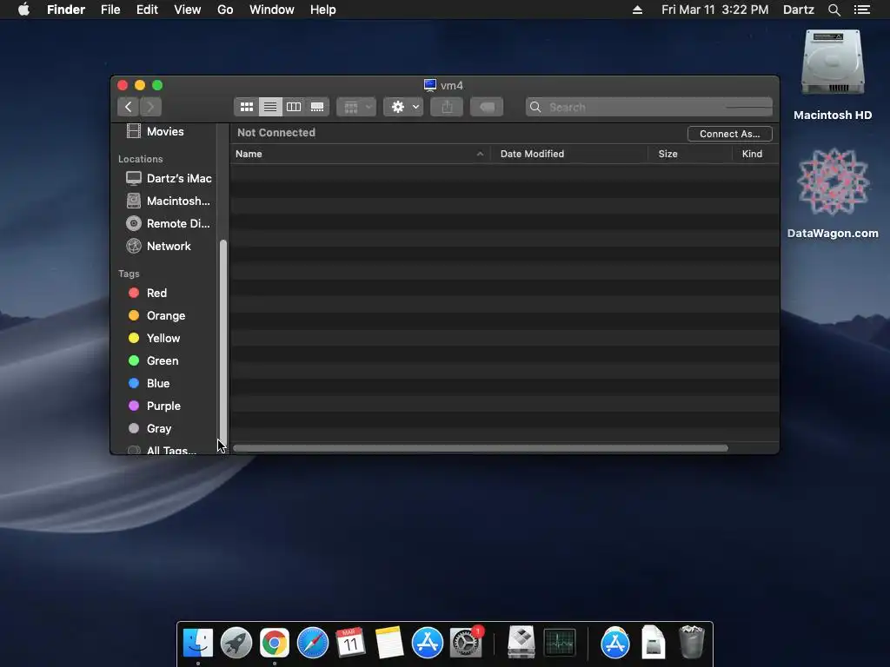
Task: Open the File menu
Action: pyautogui.click(x=110, y=10)
